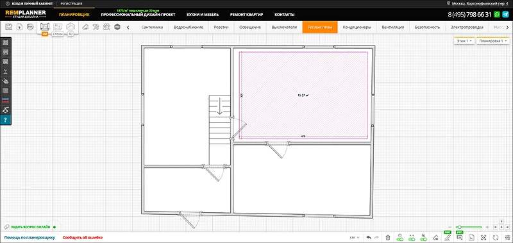
Task: Save the project with the floppy disk icon
Action: point(9,27)
